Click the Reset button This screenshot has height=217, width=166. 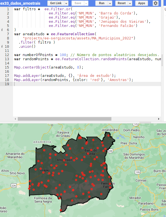tap(122, 3)
